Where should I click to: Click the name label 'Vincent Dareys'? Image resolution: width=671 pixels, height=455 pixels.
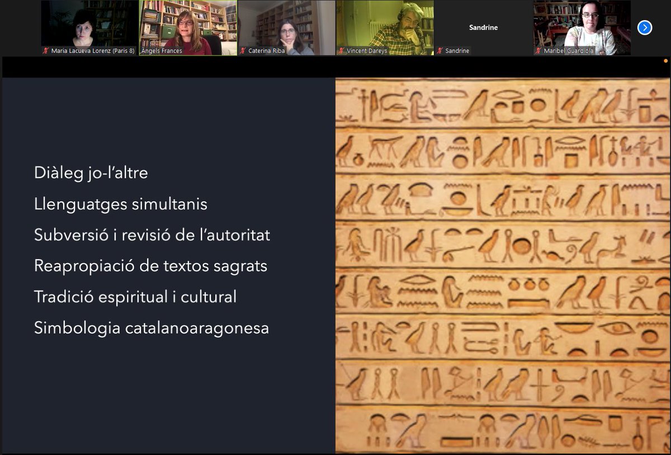(367, 51)
